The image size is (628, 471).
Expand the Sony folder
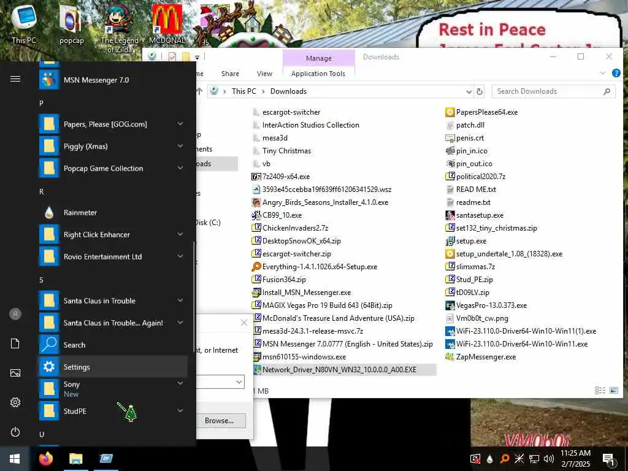pyautogui.click(x=181, y=383)
